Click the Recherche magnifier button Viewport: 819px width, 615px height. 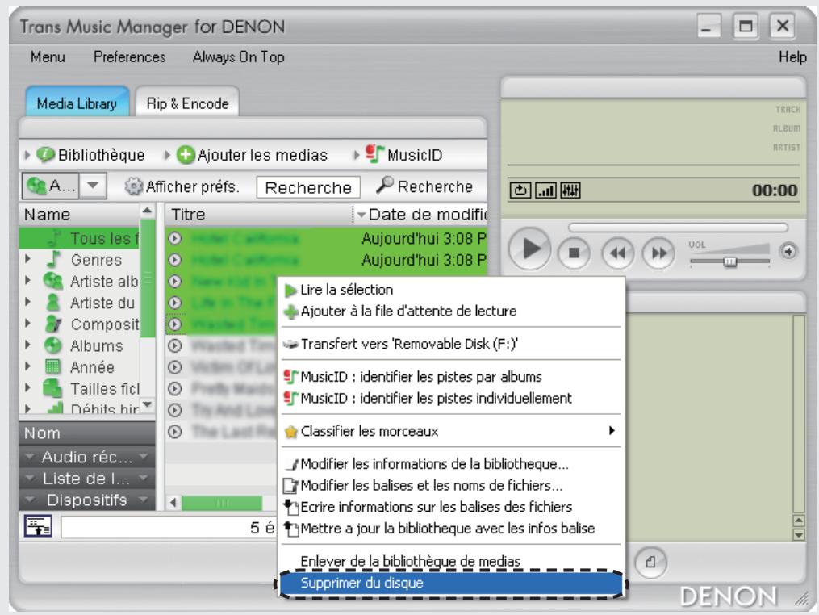coord(424,186)
